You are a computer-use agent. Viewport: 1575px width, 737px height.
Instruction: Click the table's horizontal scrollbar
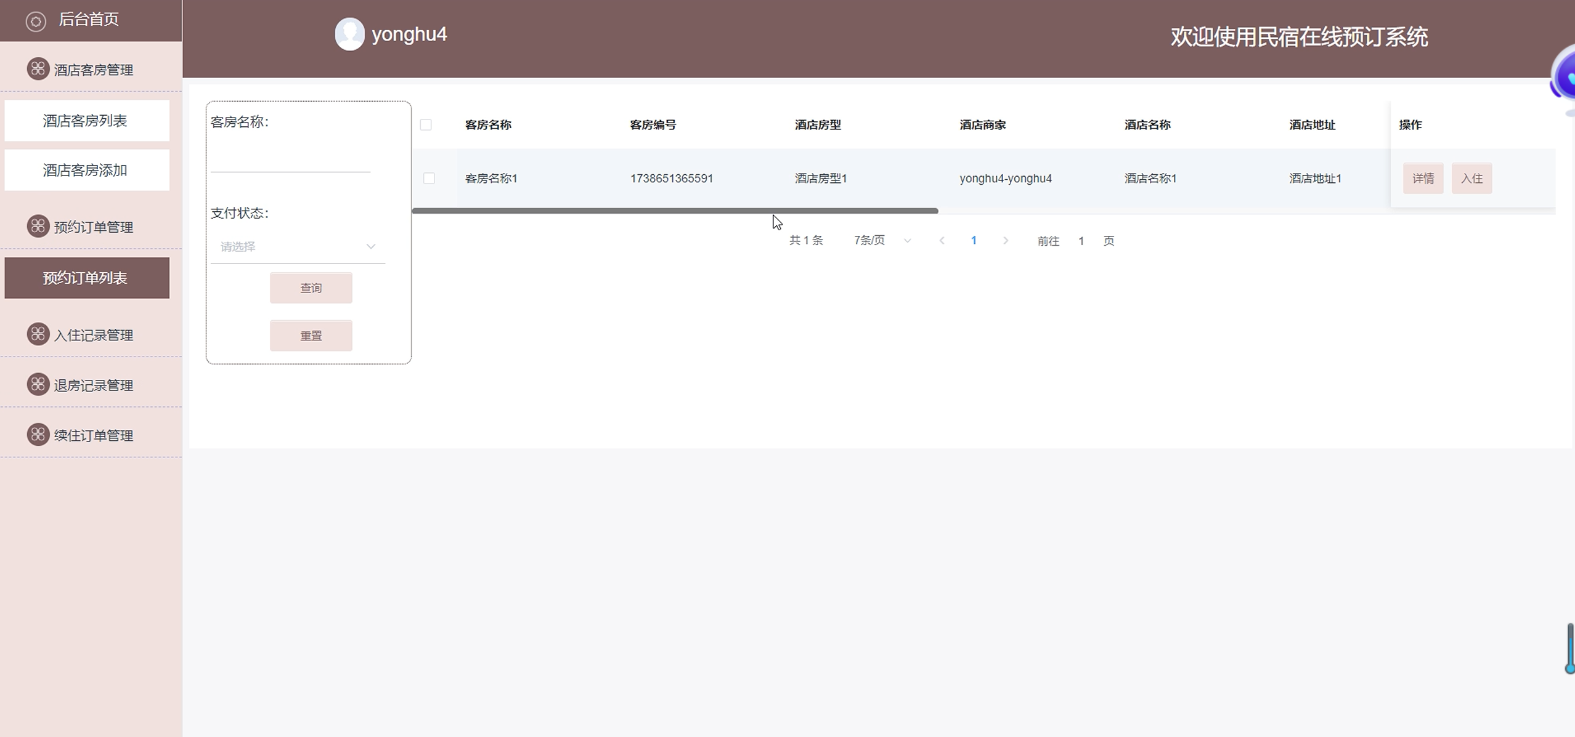pyautogui.click(x=675, y=211)
